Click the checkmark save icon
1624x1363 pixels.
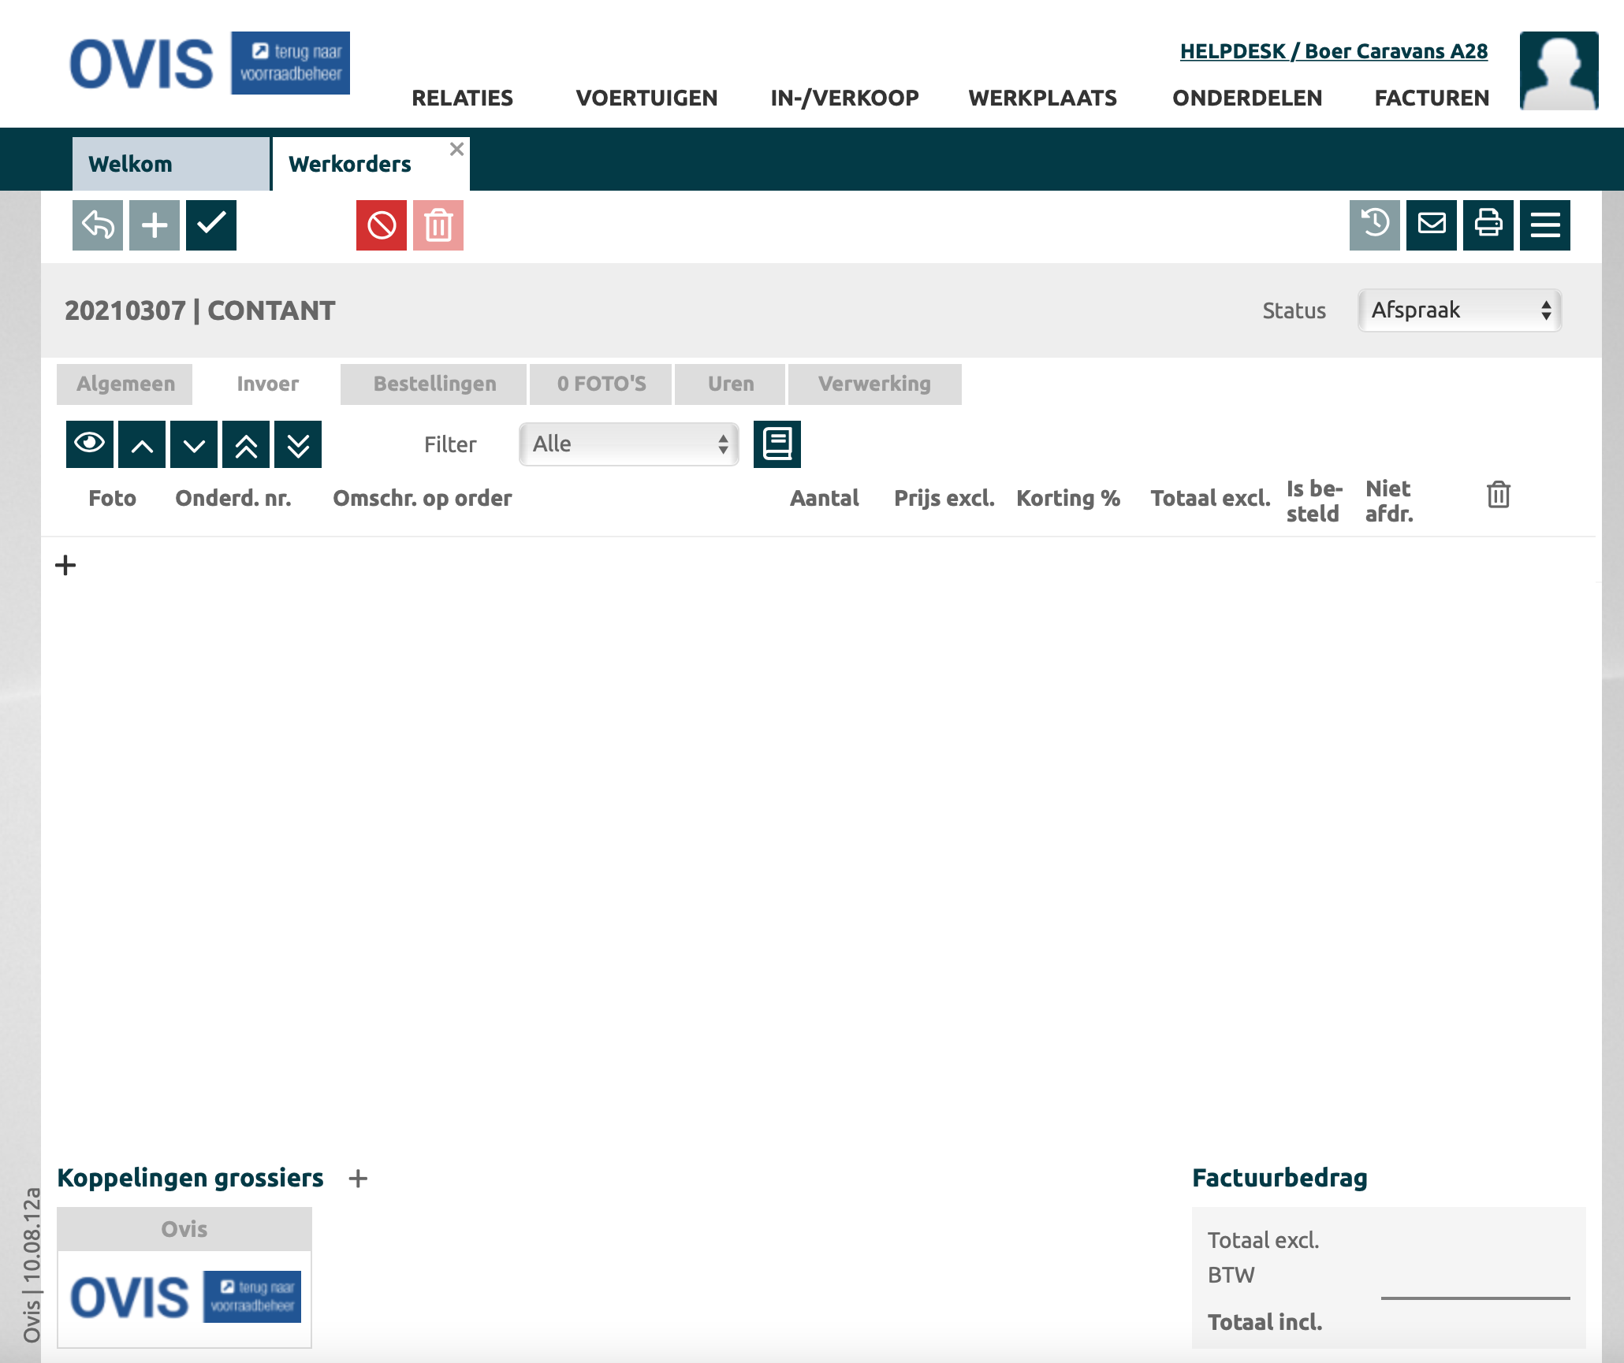pos(211,225)
